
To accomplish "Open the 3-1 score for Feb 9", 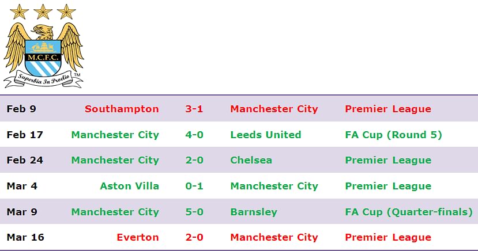I will pyautogui.click(x=194, y=109).
